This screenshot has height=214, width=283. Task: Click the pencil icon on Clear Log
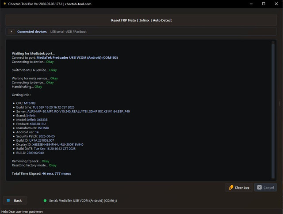coord(231,188)
